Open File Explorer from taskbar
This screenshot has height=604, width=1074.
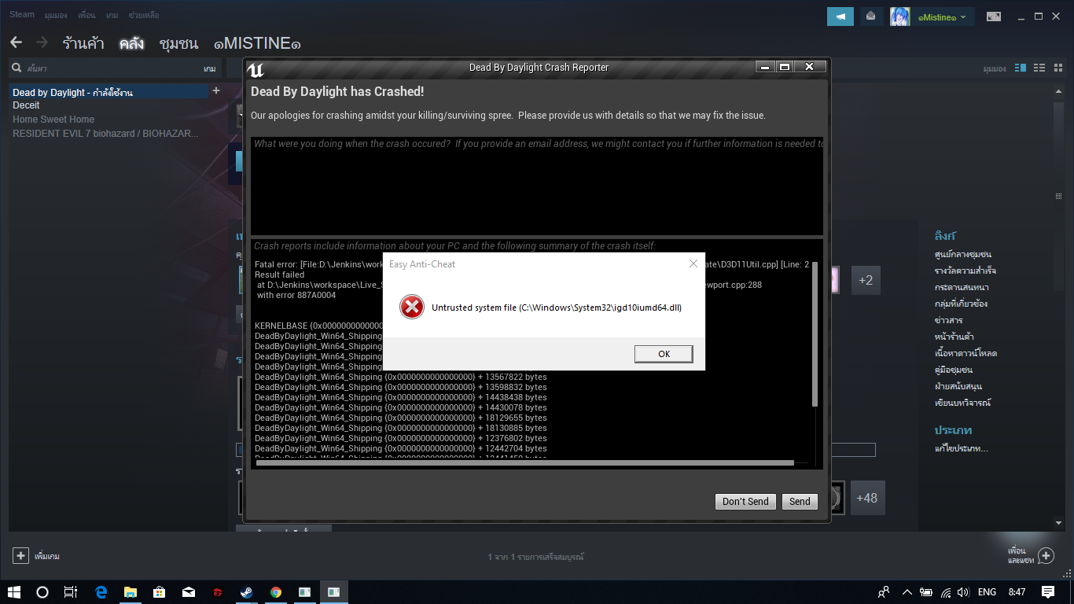tap(131, 591)
